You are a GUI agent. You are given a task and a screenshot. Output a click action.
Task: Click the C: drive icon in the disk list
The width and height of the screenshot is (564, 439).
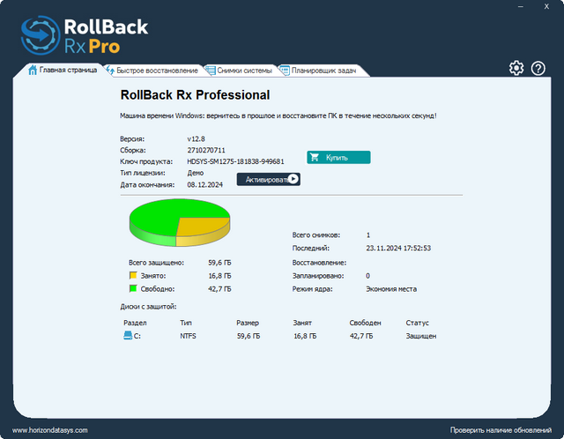point(128,336)
